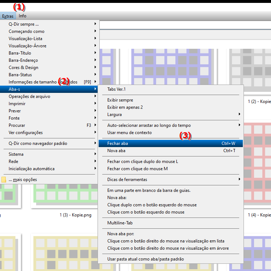Click the folder icon beside mais opções
Viewport: 271px width, 271px height.
[4, 180]
